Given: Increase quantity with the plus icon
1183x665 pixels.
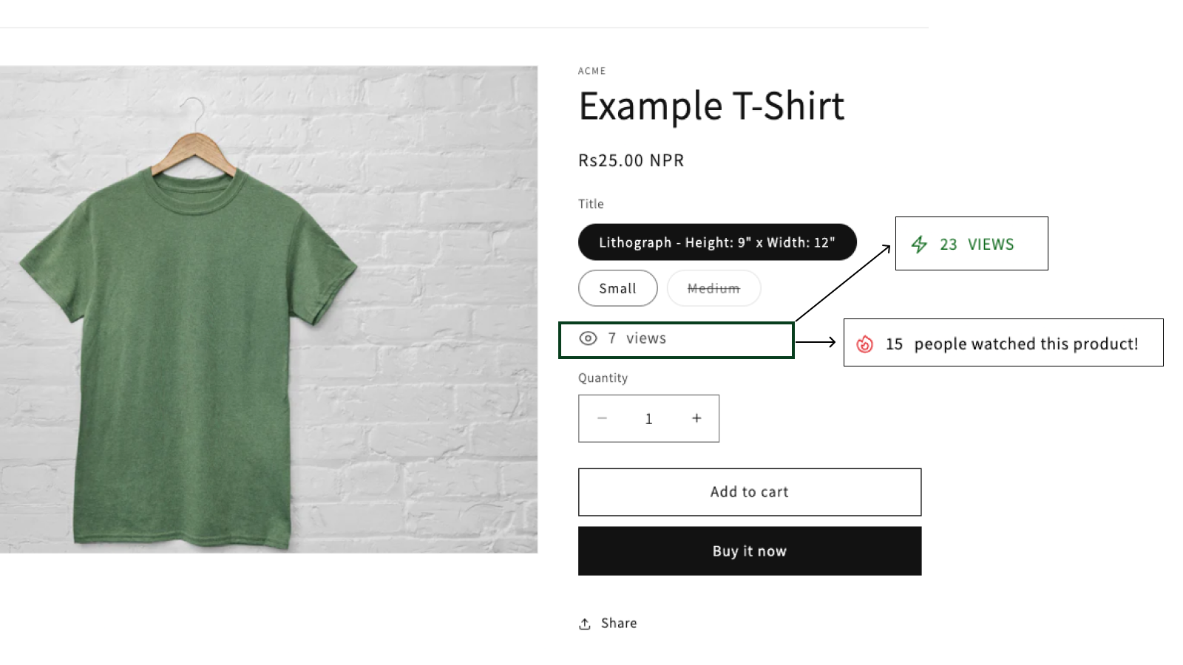Looking at the screenshot, I should [696, 418].
